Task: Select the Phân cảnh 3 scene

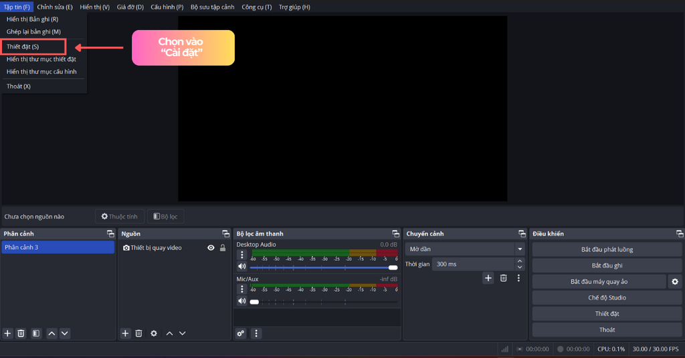Action: tap(58, 248)
